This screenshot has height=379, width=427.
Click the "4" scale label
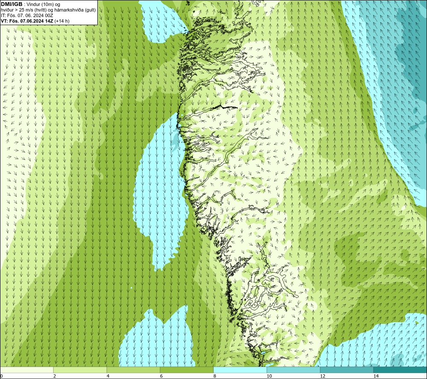(108, 376)
